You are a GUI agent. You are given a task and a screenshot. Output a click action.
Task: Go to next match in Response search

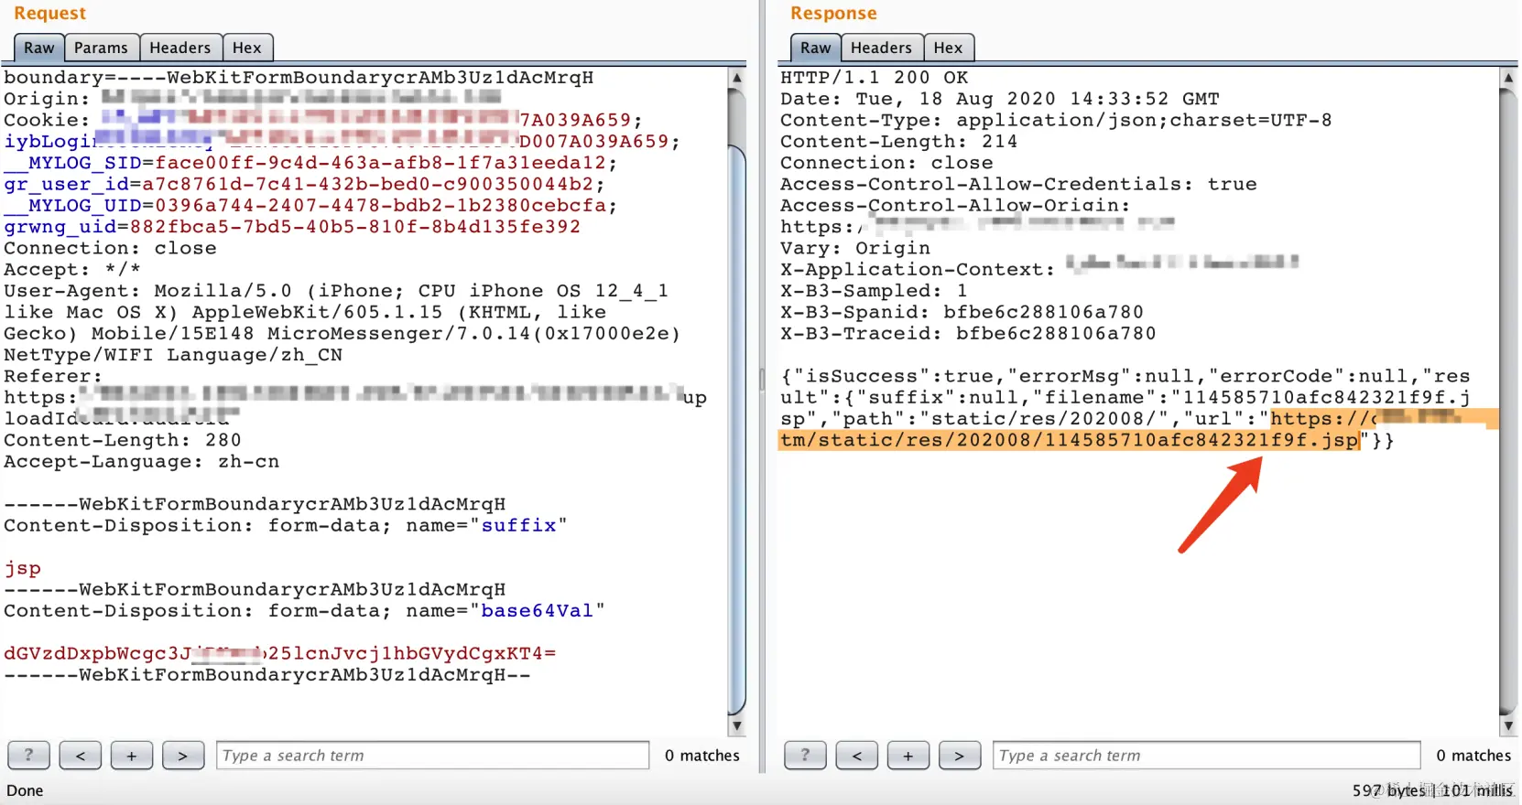pos(960,756)
